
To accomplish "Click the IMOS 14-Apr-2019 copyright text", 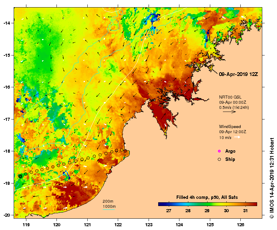I will click(272, 178).
